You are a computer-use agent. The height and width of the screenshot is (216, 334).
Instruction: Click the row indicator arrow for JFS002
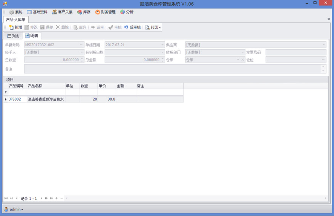tap(6, 99)
